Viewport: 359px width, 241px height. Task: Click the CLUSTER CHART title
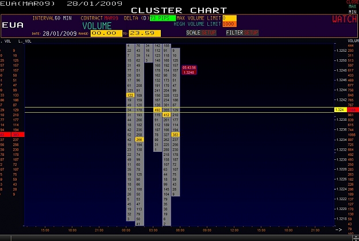pos(179,10)
